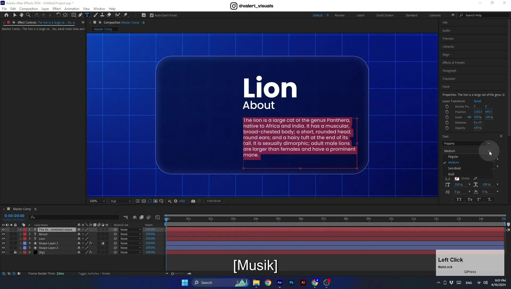Click Toggle Switches / Modes button
The width and height of the screenshot is (511, 289).
[x=94, y=274]
